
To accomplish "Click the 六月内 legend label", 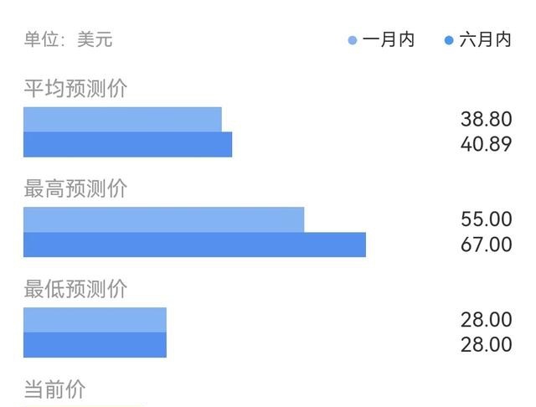I will (x=486, y=39).
